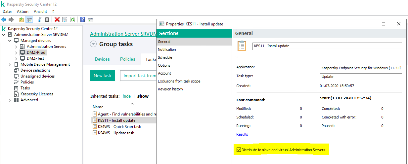The image size is (408, 164).
Task: Toggle the Show/Hide console tree icon
Action: 29,20
